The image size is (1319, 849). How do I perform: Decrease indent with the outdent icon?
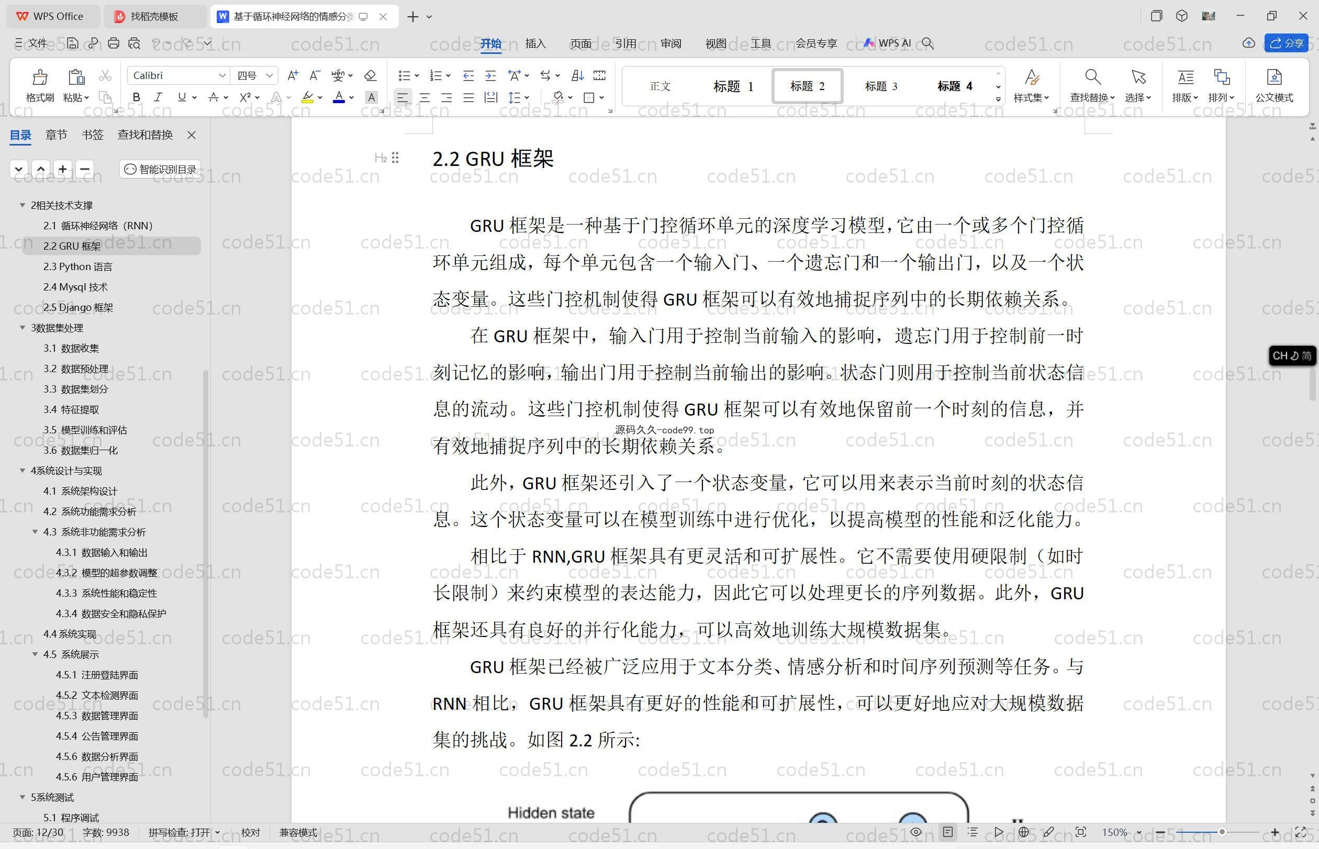point(468,75)
